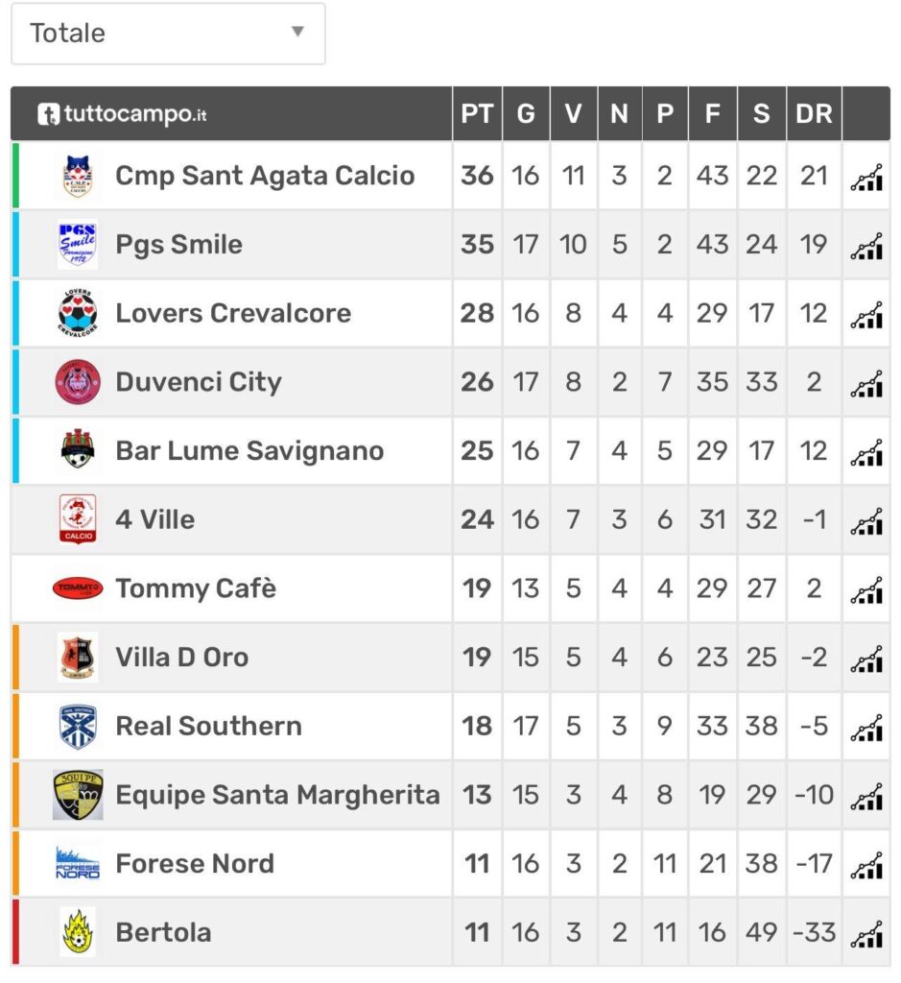Click the F goals-scored column header
901x983 pixels.
[x=712, y=114]
